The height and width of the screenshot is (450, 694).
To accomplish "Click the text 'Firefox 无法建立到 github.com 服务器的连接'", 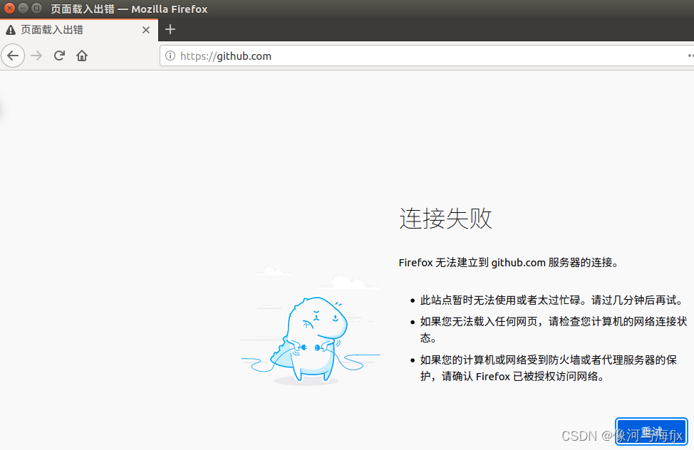I will pyautogui.click(x=505, y=263).
